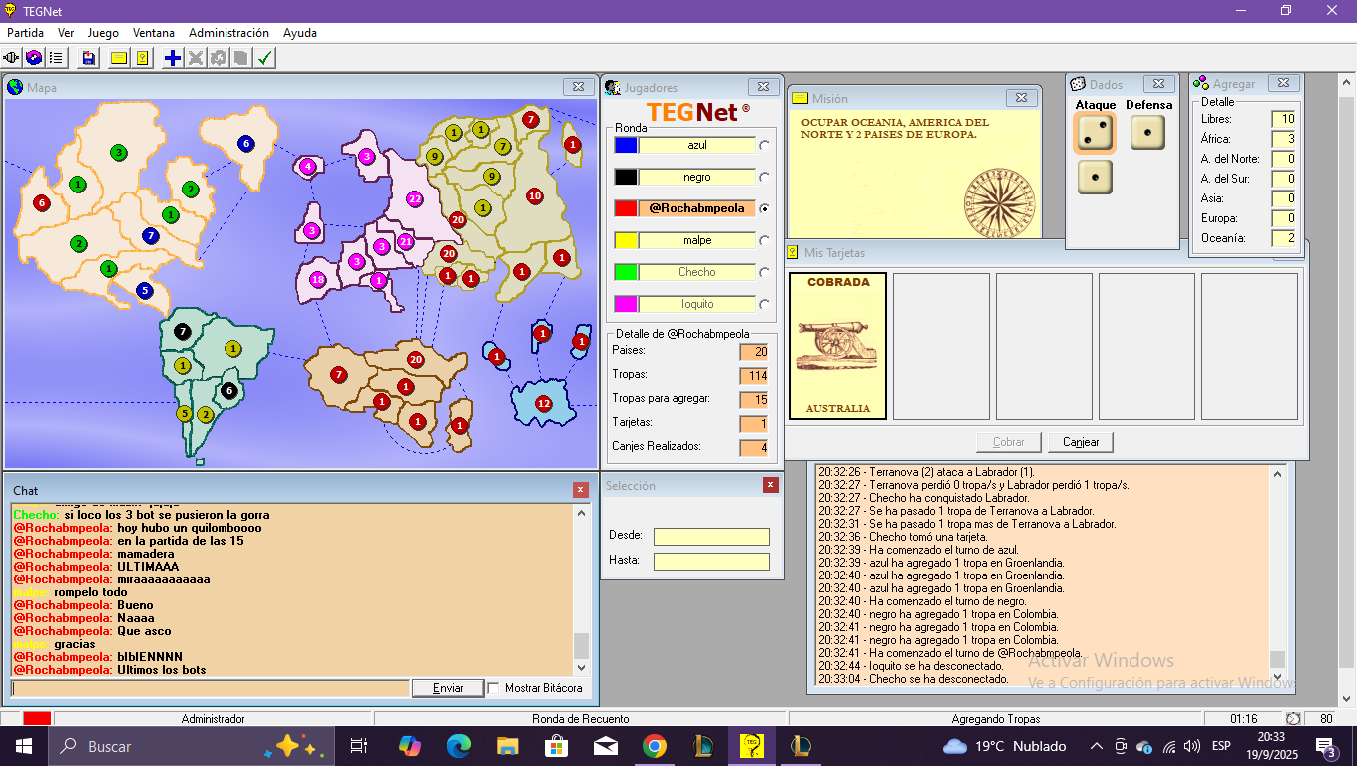Click the floppy disk save icon
Viewport: 1357px width, 766px height.
[x=89, y=58]
